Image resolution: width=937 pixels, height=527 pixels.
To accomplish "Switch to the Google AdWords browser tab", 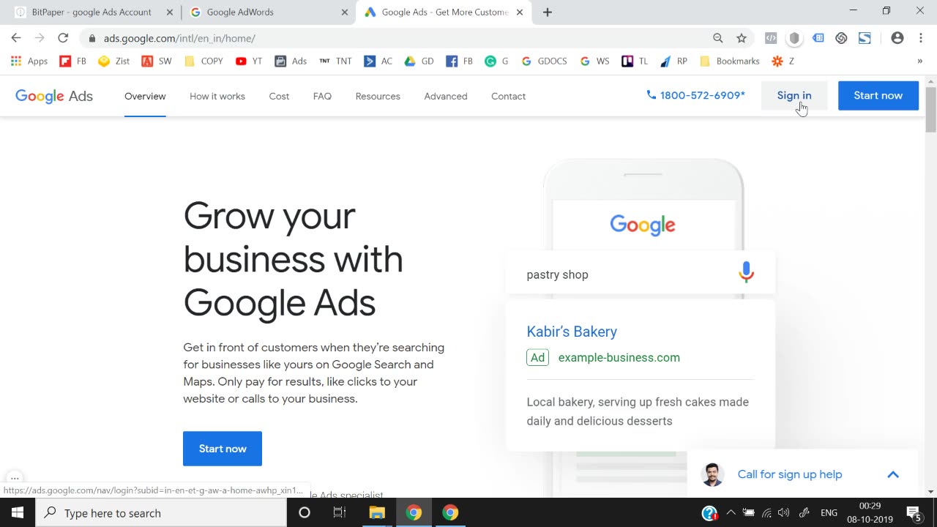I will (x=268, y=12).
